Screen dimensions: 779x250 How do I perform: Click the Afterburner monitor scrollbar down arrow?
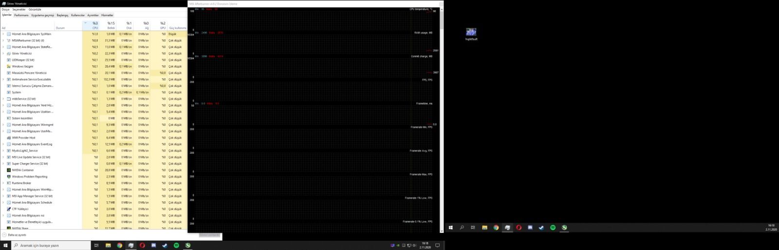pyautogui.click(x=442, y=231)
